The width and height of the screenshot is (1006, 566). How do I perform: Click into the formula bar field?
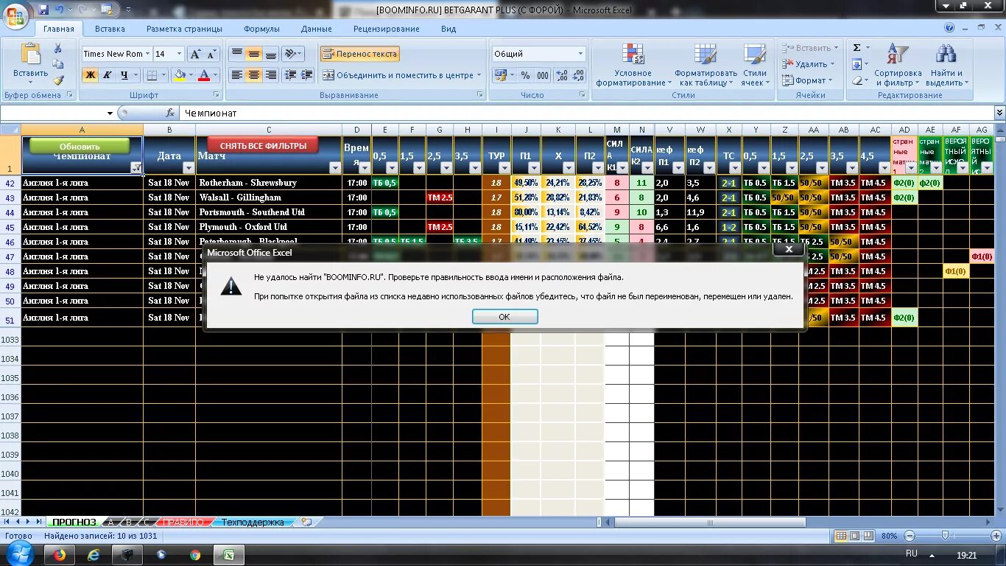click(x=585, y=113)
